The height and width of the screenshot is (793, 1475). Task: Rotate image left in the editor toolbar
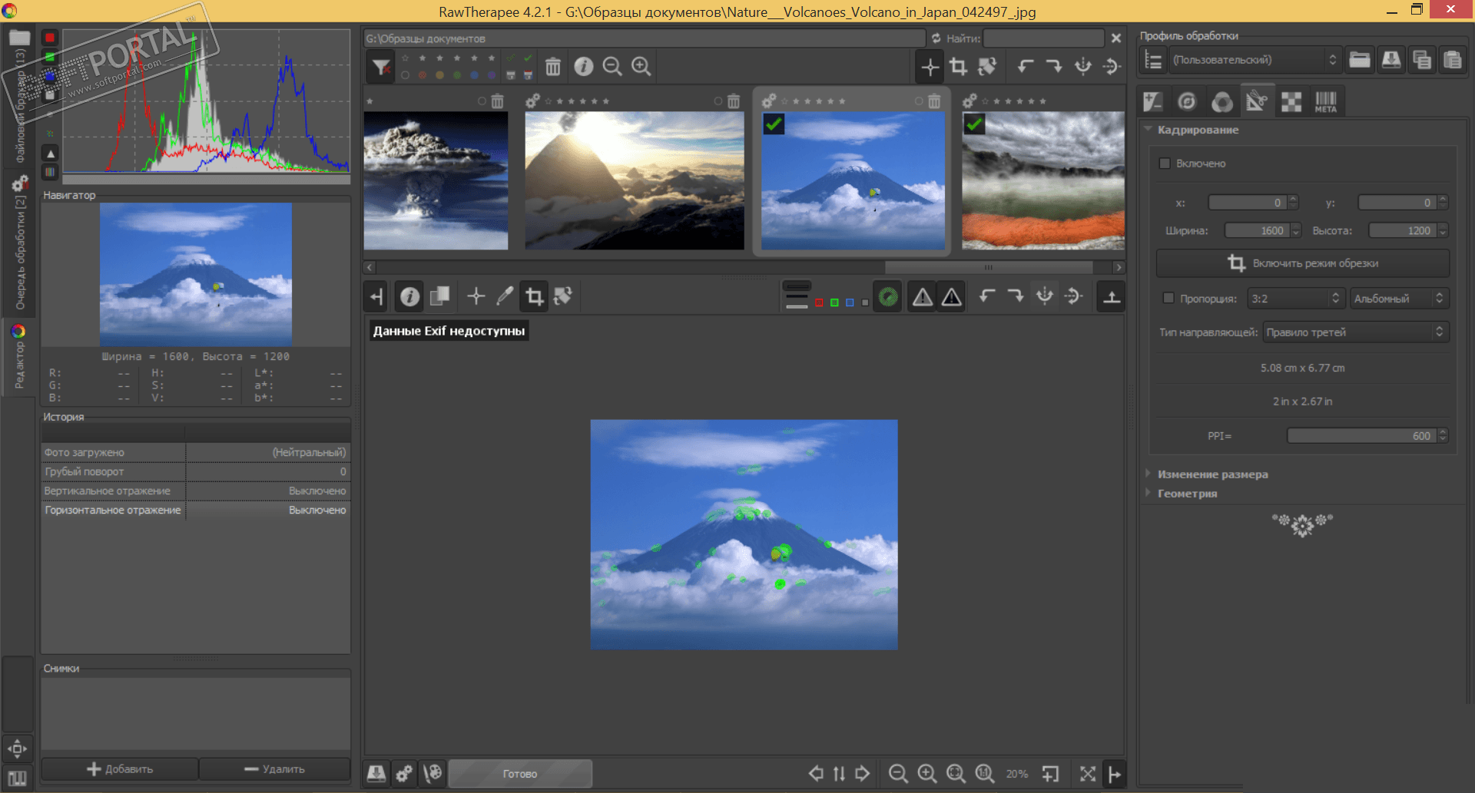pos(987,296)
